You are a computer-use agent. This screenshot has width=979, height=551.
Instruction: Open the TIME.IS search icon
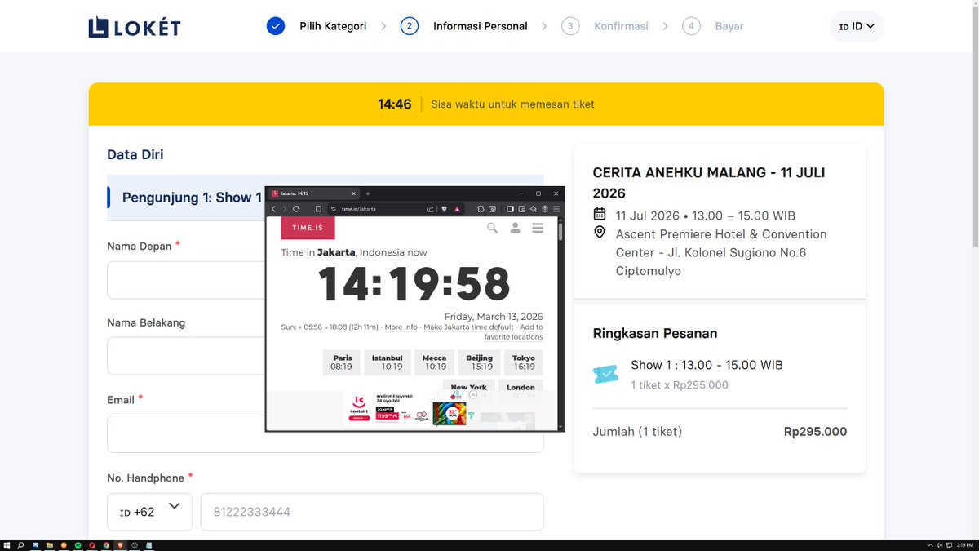click(492, 228)
